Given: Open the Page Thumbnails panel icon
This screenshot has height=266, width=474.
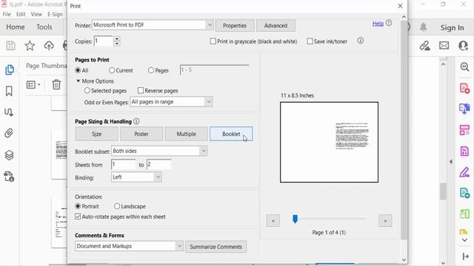Looking at the screenshot, I should (10, 69).
